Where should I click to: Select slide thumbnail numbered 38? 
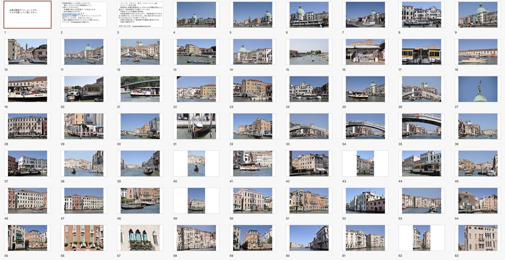pyautogui.click(x=84, y=163)
